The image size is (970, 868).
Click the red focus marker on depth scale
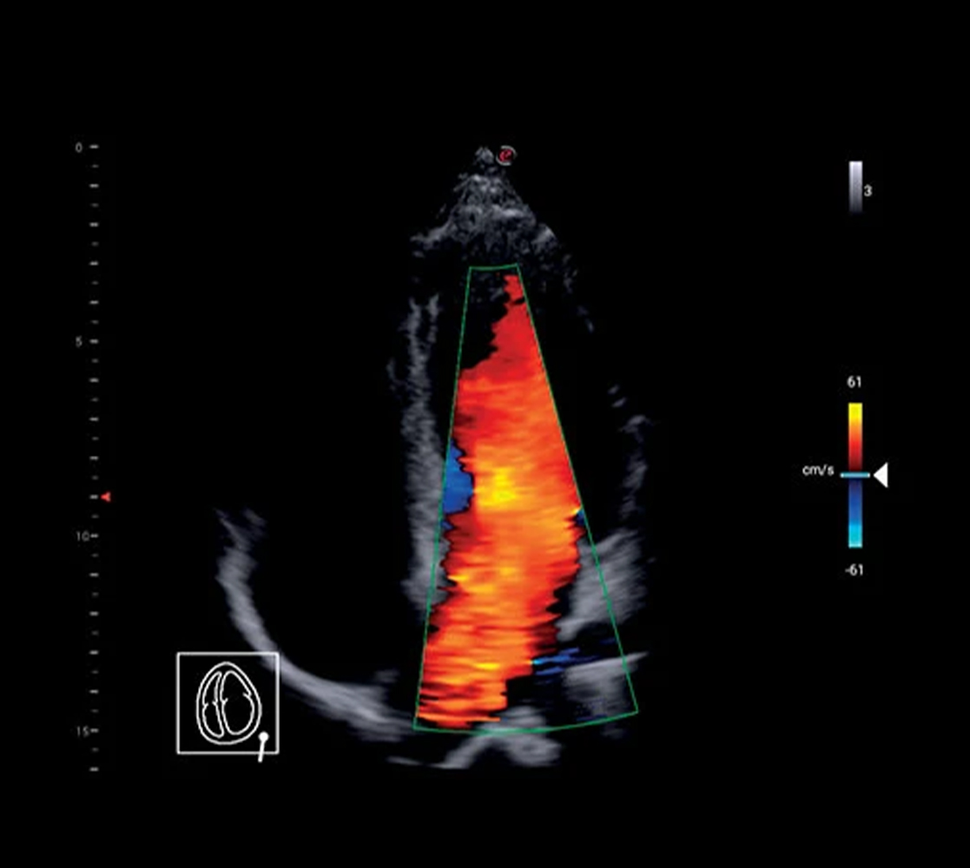tap(107, 496)
